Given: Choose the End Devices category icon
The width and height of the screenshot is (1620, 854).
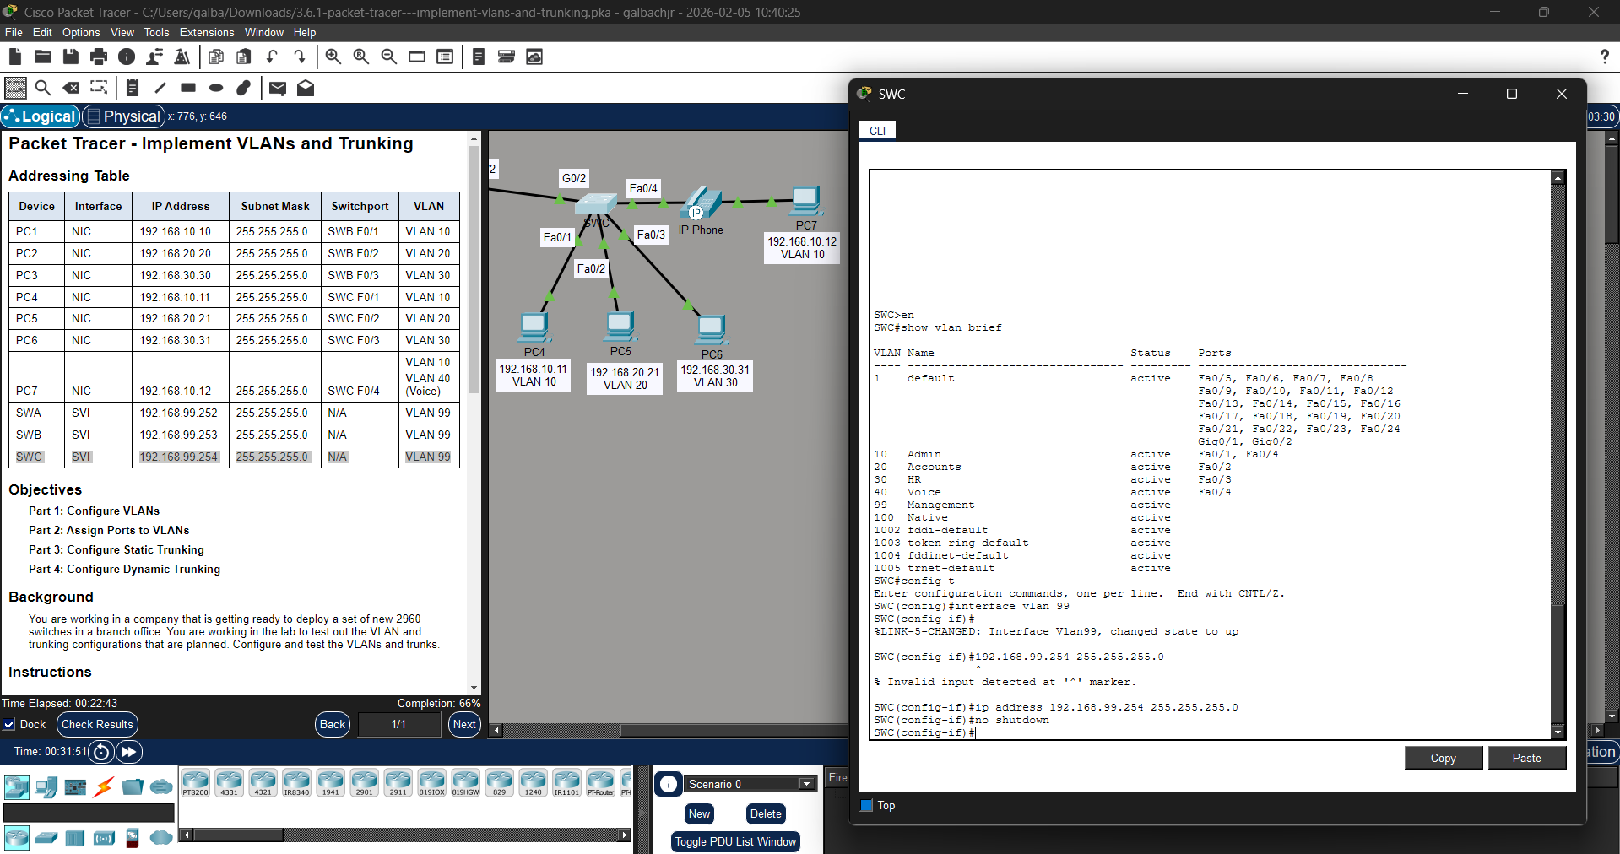Looking at the screenshot, I should click(x=46, y=787).
